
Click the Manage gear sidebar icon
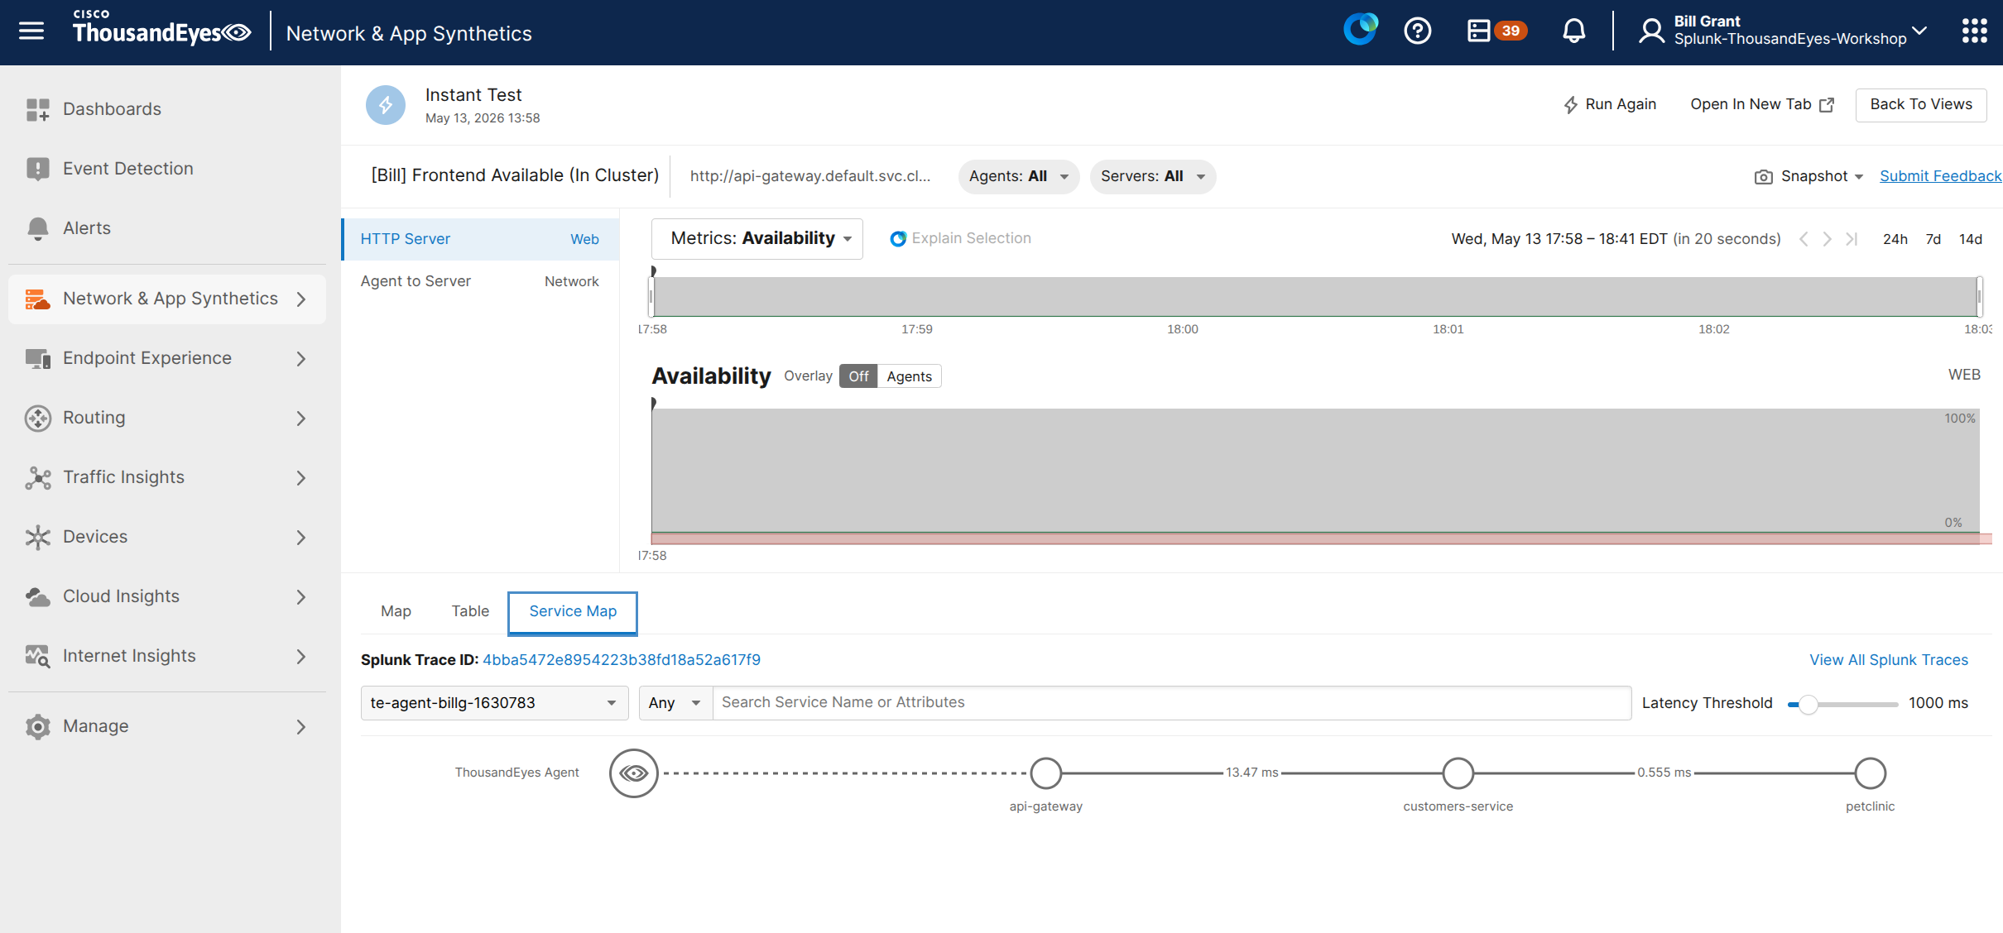click(37, 726)
